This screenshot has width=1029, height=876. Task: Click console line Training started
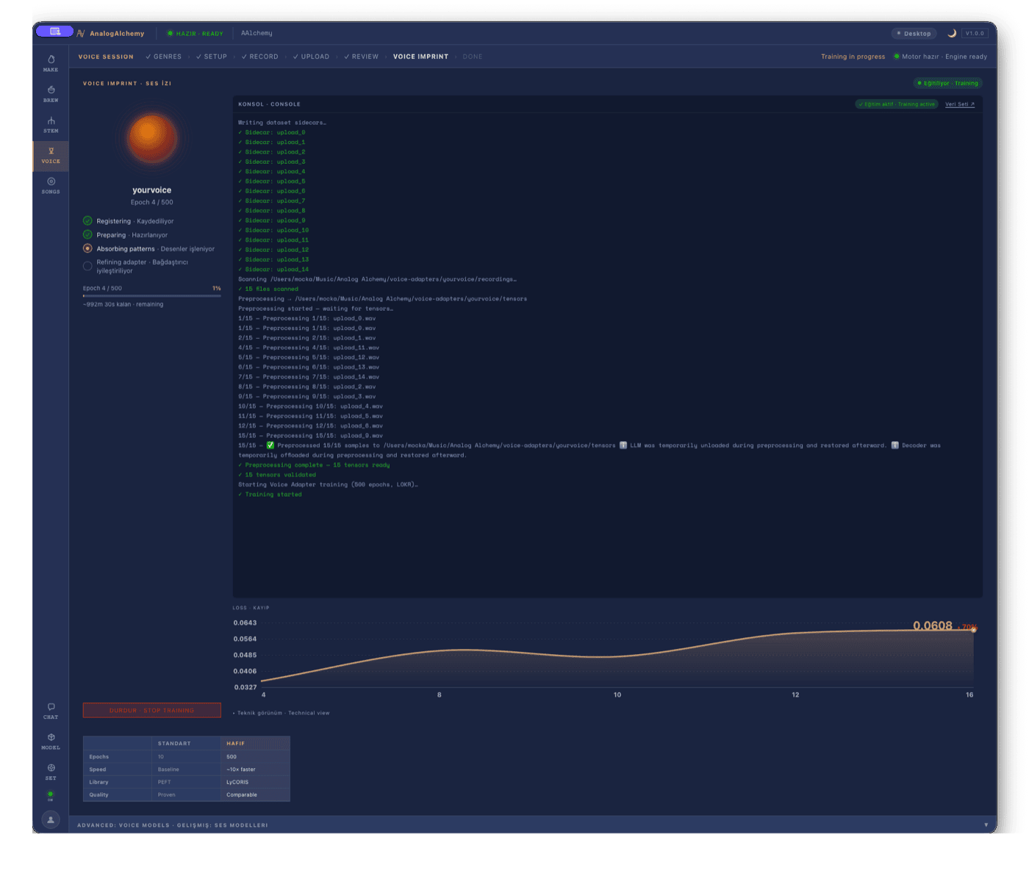tap(270, 495)
